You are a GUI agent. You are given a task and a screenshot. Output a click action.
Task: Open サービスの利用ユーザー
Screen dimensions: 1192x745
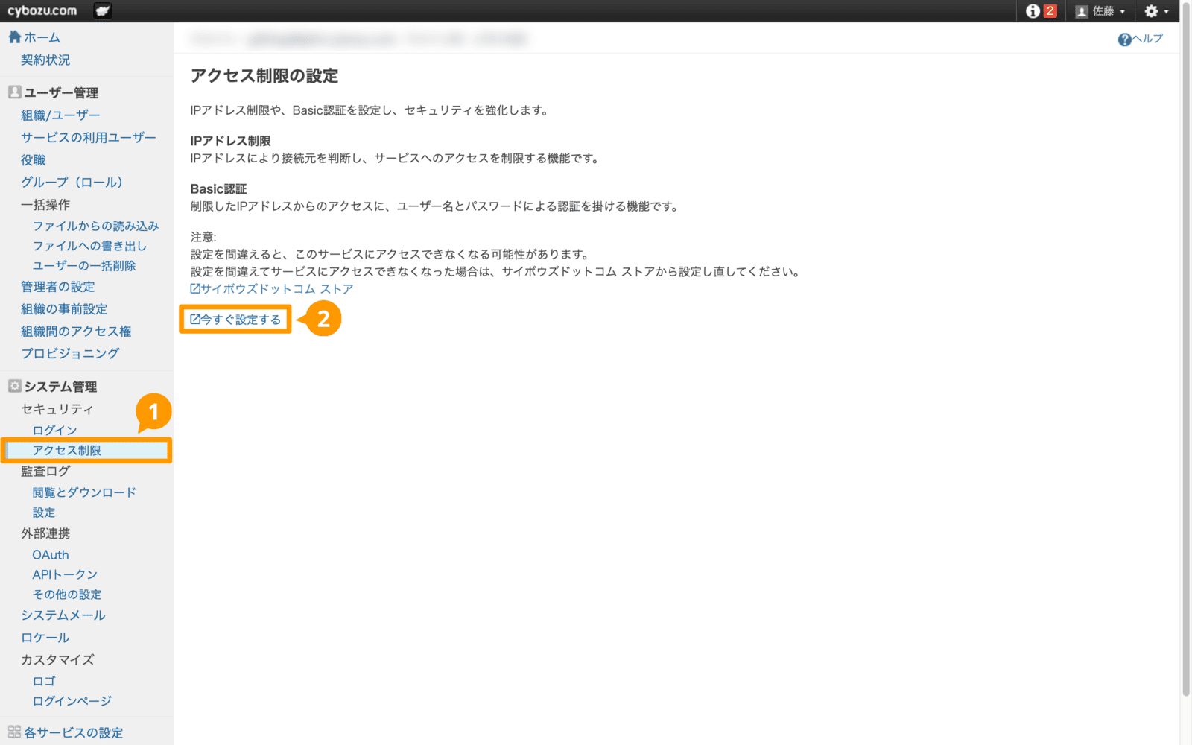pyautogui.click(x=89, y=137)
